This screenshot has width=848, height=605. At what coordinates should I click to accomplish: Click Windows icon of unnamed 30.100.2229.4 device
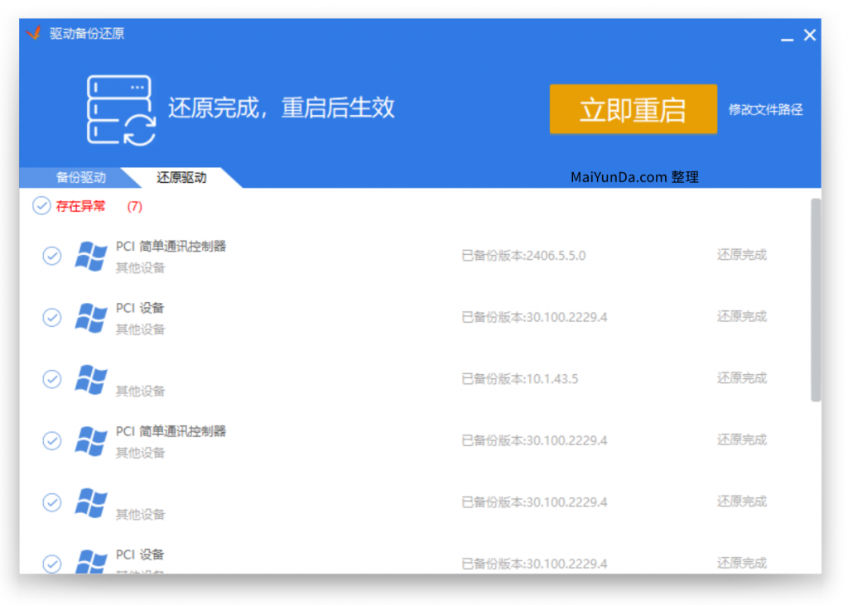[91, 502]
